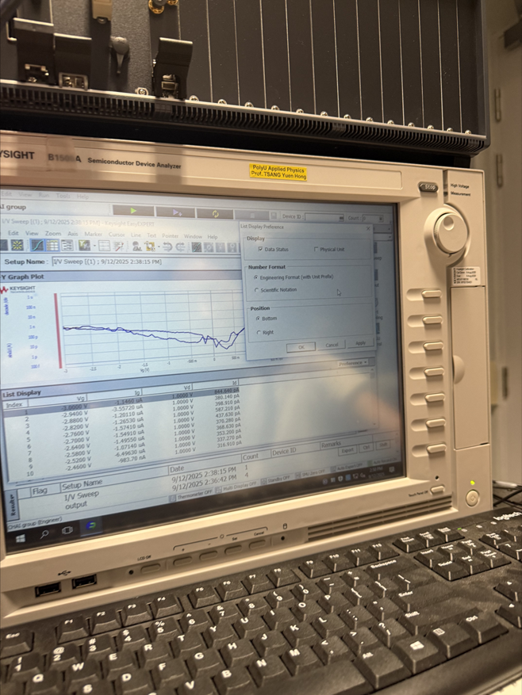Click the green Run measurement play button
522x695 pixels.
pos(132,211)
